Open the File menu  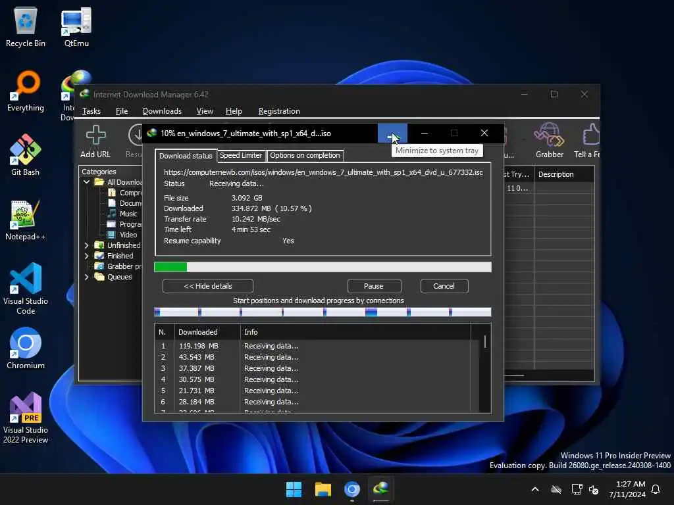[x=122, y=111]
